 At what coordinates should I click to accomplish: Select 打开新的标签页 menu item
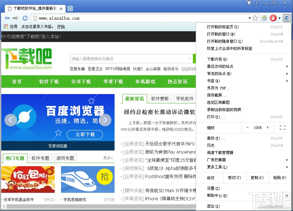[244, 27]
